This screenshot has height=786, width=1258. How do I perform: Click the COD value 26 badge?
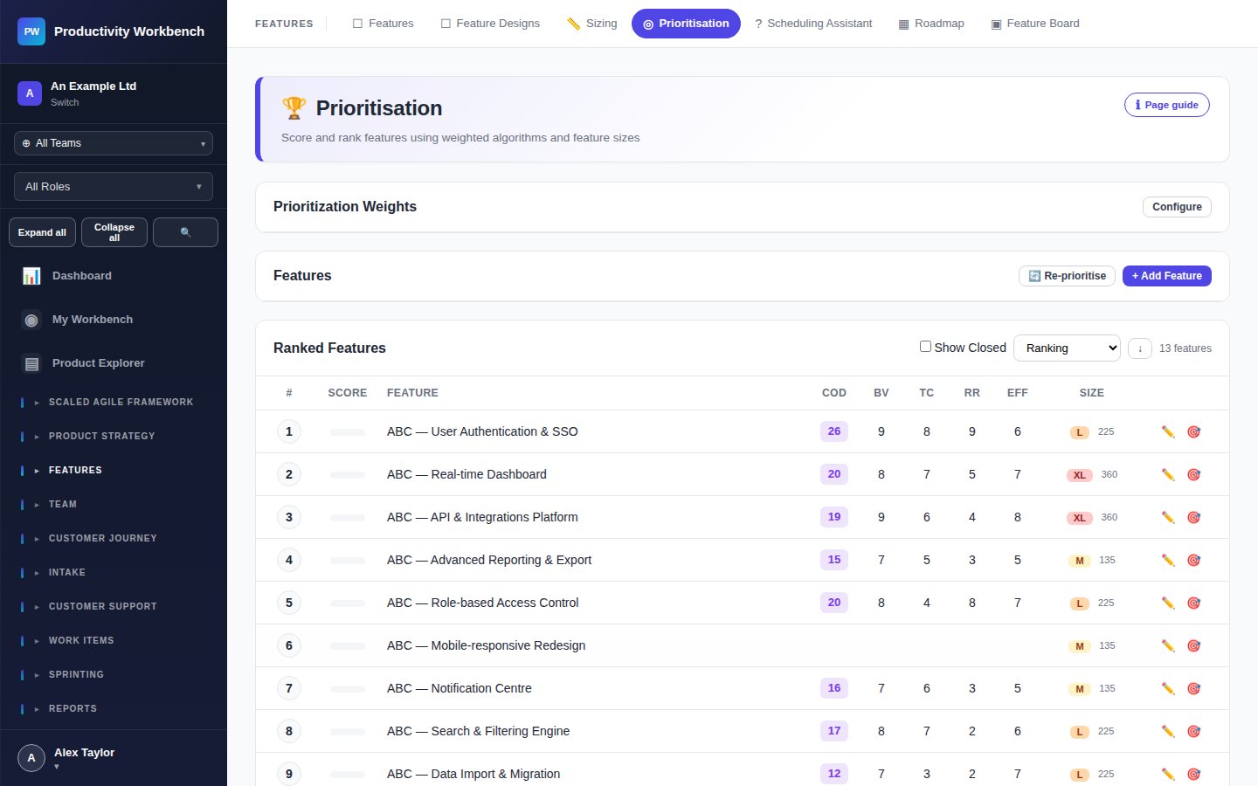(834, 431)
